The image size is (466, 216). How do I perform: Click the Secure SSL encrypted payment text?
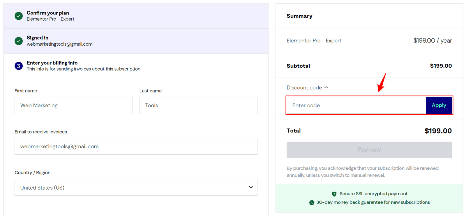pyautogui.click(x=373, y=194)
